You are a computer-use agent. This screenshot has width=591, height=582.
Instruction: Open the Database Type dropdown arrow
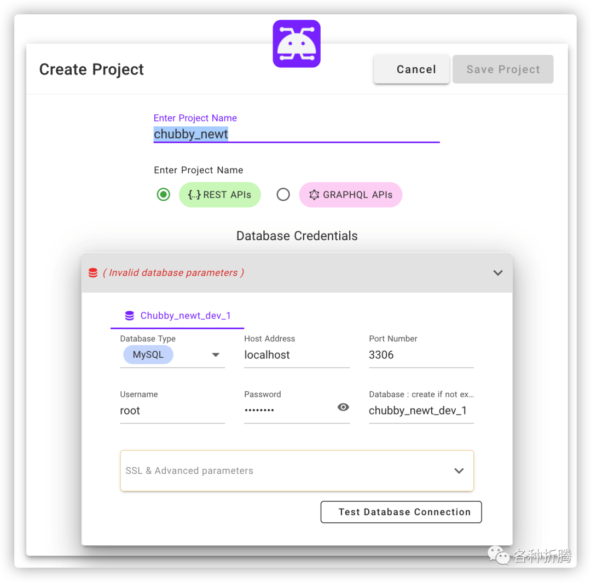point(216,355)
